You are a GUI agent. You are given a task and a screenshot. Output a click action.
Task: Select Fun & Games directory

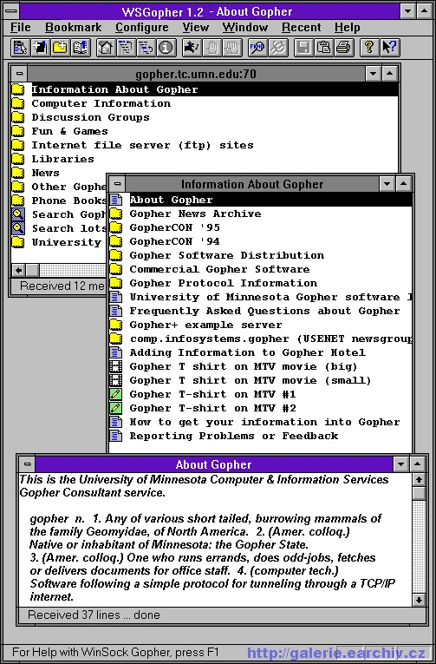(69, 131)
